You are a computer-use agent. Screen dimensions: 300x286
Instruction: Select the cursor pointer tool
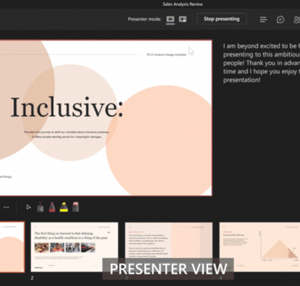tap(28, 207)
